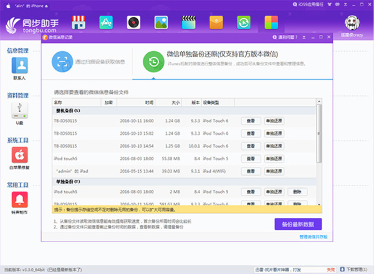This screenshot has height=274, width=374.
Task: Sort by the encryption column header
Action: point(108,103)
